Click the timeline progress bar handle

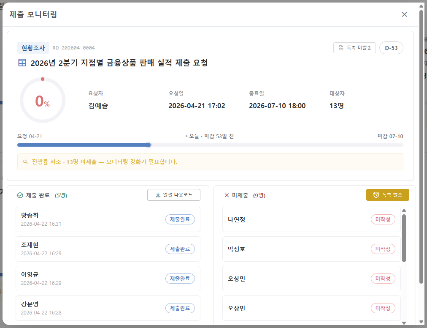[149, 145]
